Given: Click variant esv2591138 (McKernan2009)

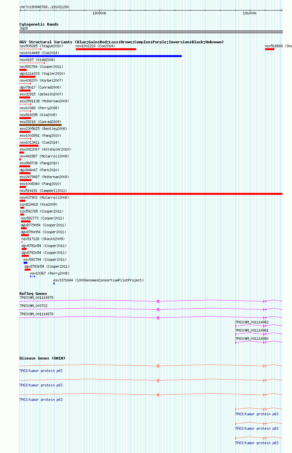Looking at the screenshot, I should tap(44, 101).
